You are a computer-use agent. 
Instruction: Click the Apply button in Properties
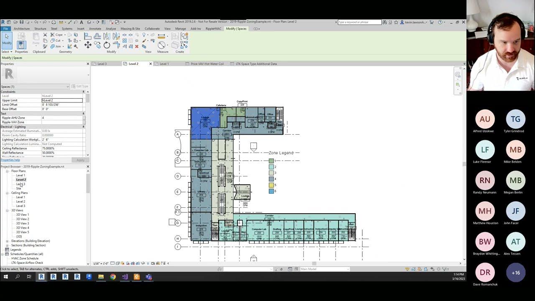click(x=80, y=160)
